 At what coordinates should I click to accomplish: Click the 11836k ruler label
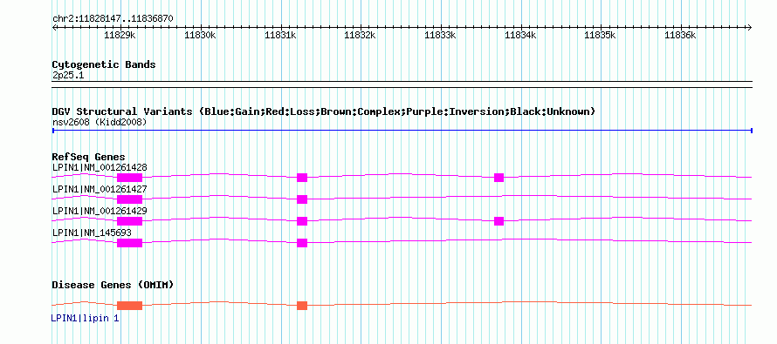pos(680,35)
